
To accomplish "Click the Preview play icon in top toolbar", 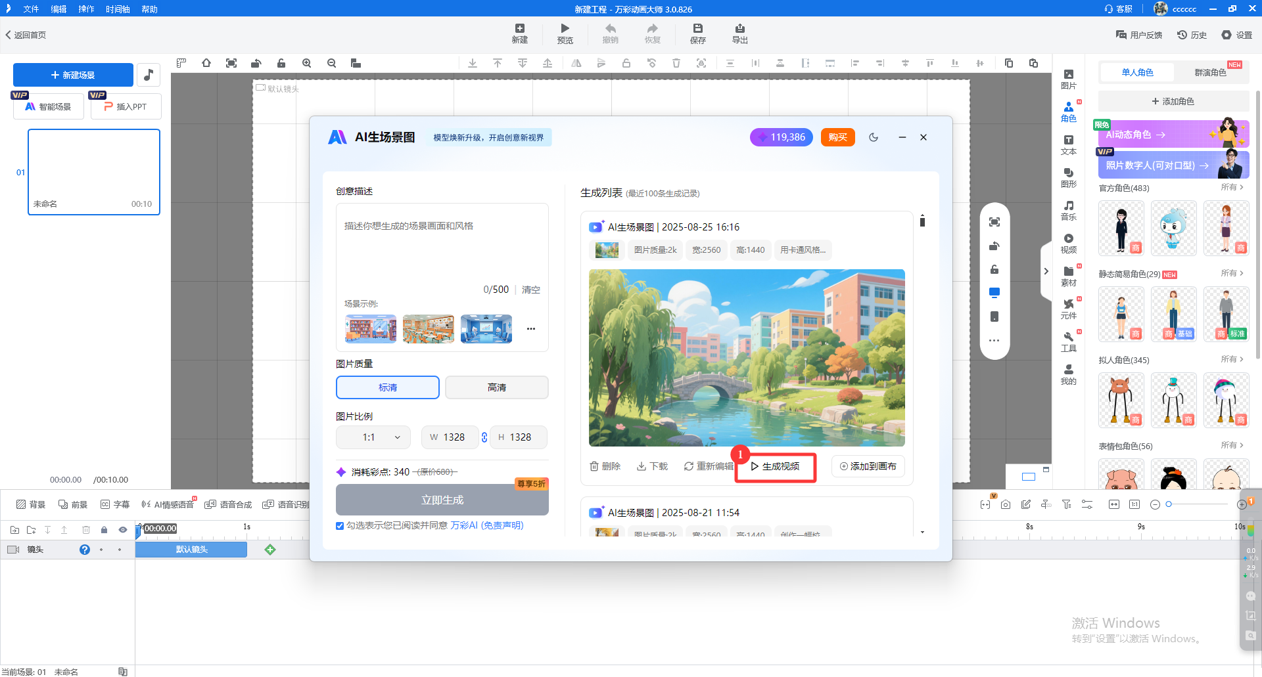I will 565,29.
